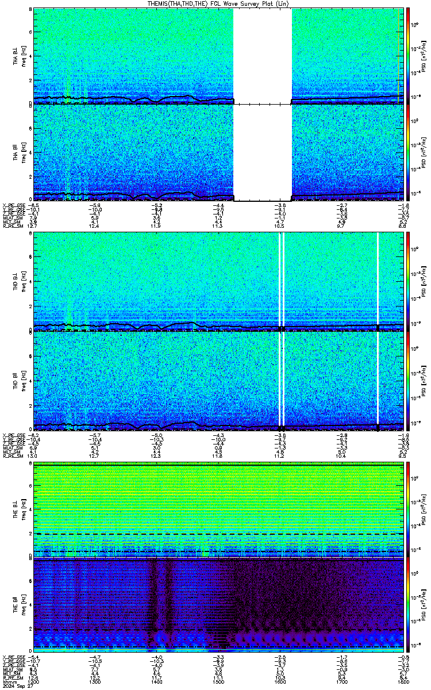
Task: Click the 'THE BL freq [Hz]' axis label
Action: click(19, 509)
